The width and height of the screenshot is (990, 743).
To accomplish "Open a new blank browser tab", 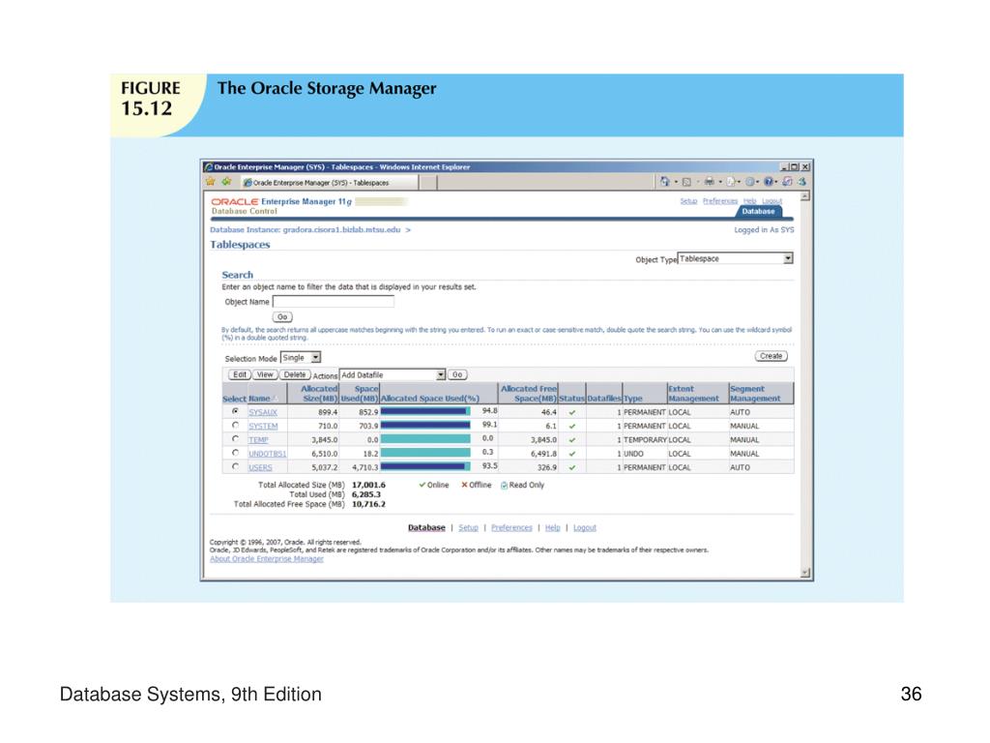I will point(428,183).
